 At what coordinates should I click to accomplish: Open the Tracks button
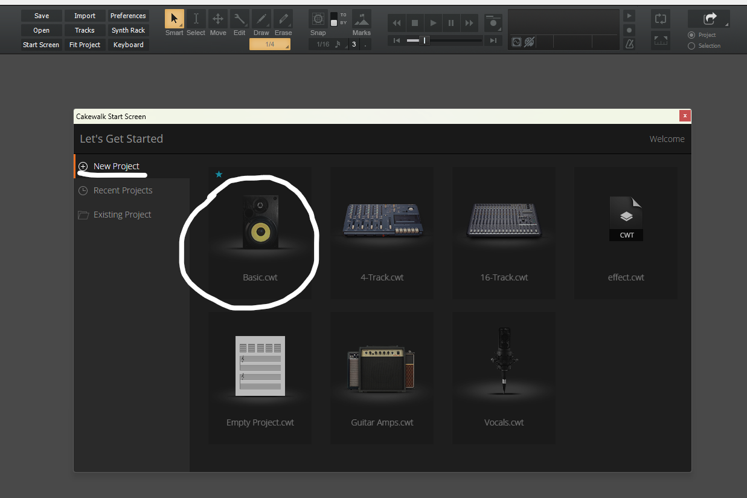coord(85,30)
